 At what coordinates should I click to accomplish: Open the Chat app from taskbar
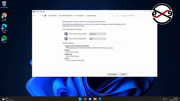coord(90,99)
